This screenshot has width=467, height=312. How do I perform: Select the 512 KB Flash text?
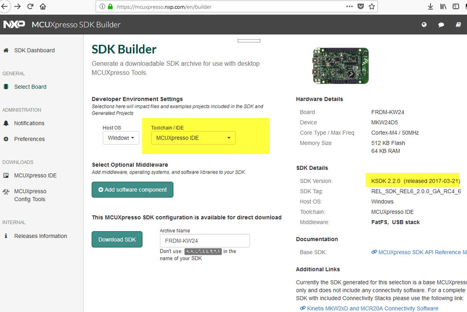(388, 143)
